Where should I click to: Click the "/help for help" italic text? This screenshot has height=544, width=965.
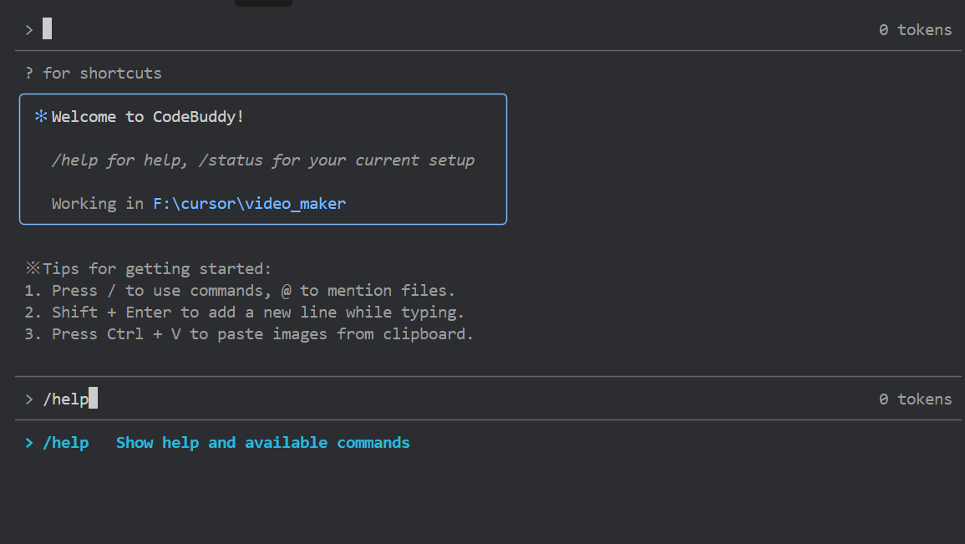pyautogui.click(x=118, y=160)
